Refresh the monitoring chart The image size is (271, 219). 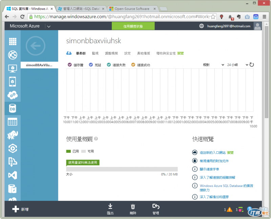click(252, 65)
